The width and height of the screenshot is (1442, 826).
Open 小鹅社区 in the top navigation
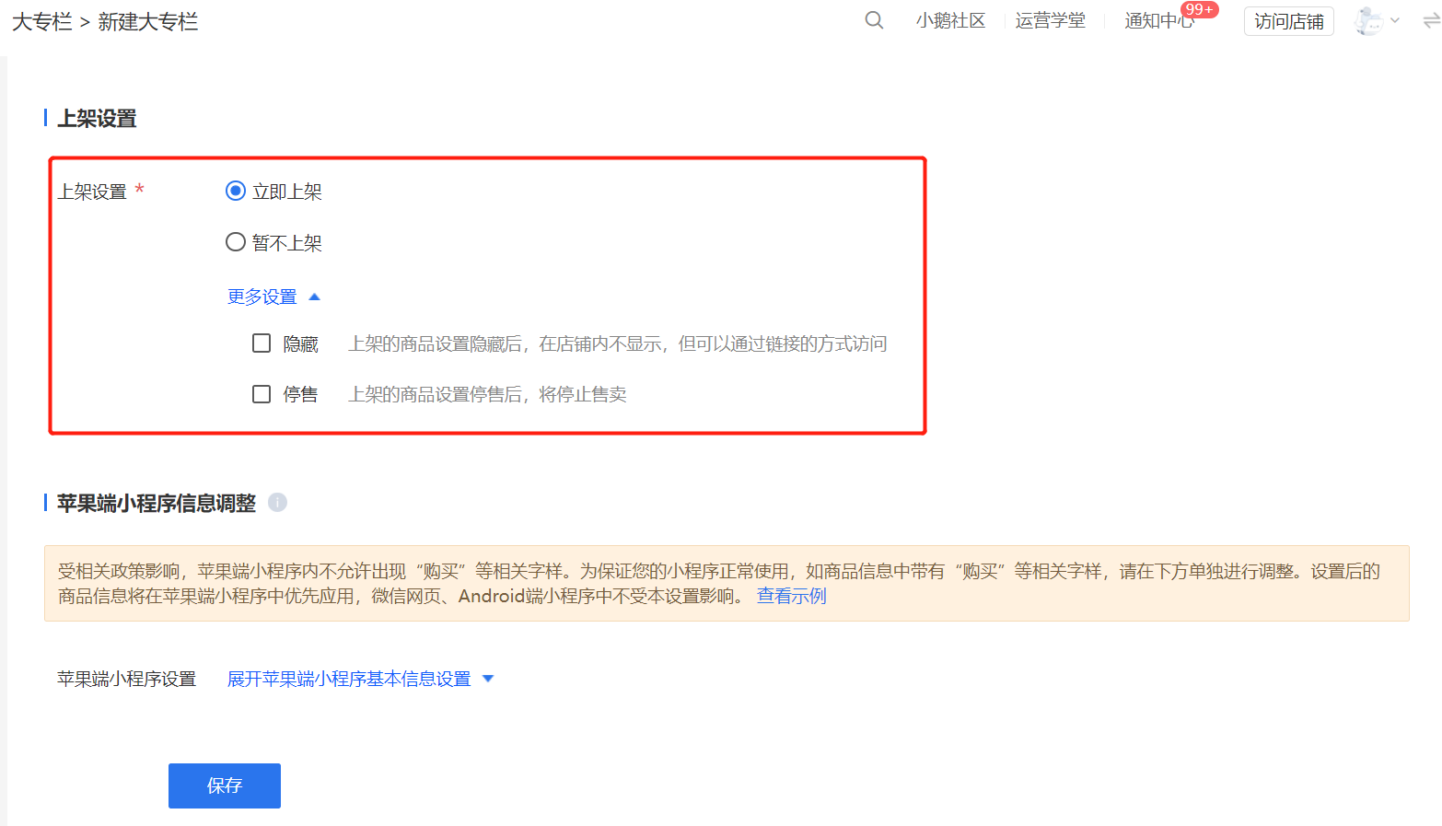[x=950, y=21]
